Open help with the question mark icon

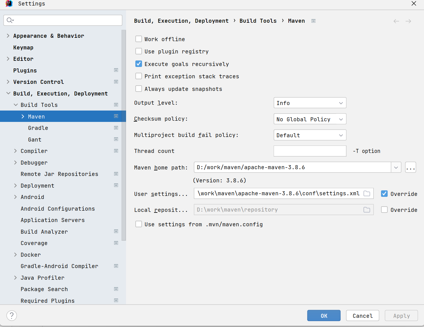point(12,316)
